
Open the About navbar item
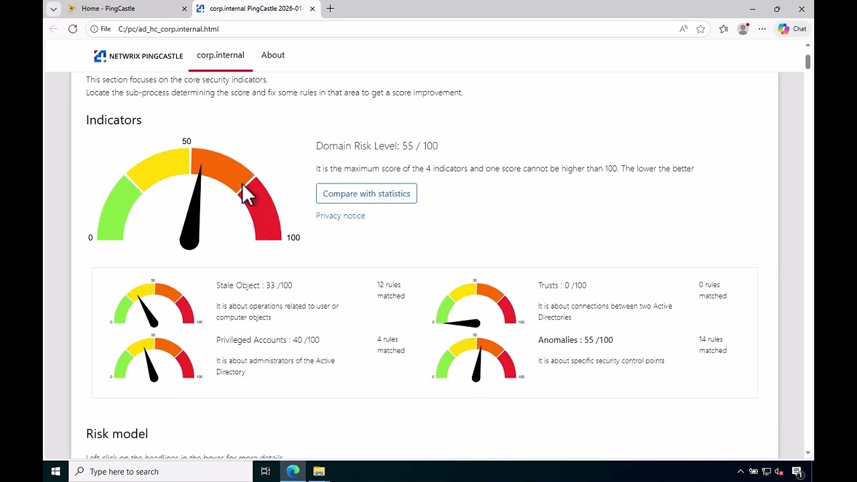coord(272,55)
